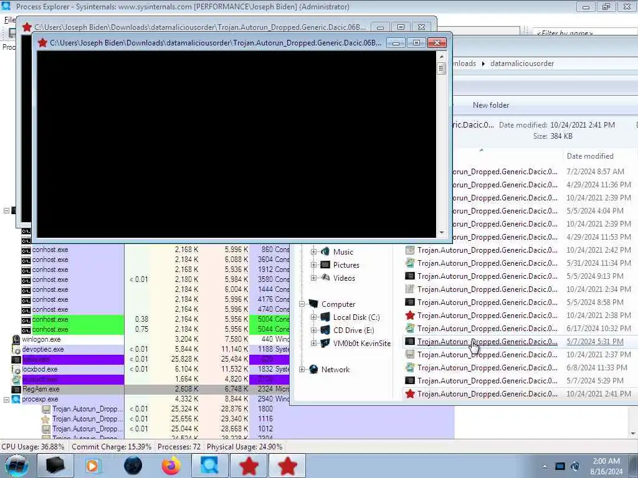Click the front console window's scrollbar thumb

(x=442, y=68)
